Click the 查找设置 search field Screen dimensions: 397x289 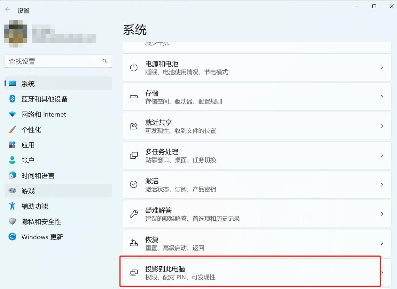pyautogui.click(x=58, y=61)
